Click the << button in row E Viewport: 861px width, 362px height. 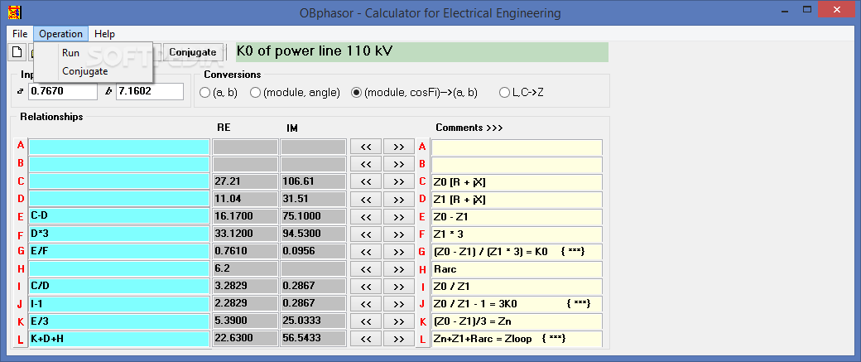click(366, 217)
